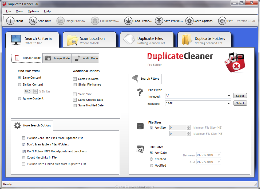Toggle Exclude Zero Size Files checkbox
269x189 pixels.
point(23,138)
